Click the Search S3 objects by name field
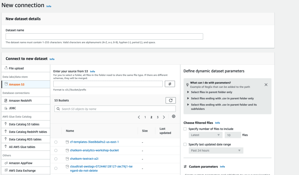299x175 pixels. pyautogui.click(x=115, y=109)
